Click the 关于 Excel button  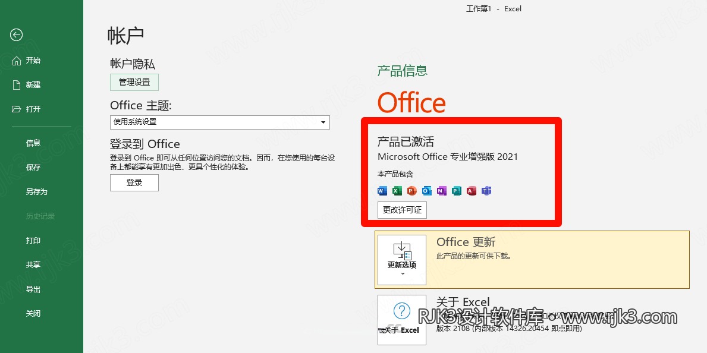click(402, 320)
